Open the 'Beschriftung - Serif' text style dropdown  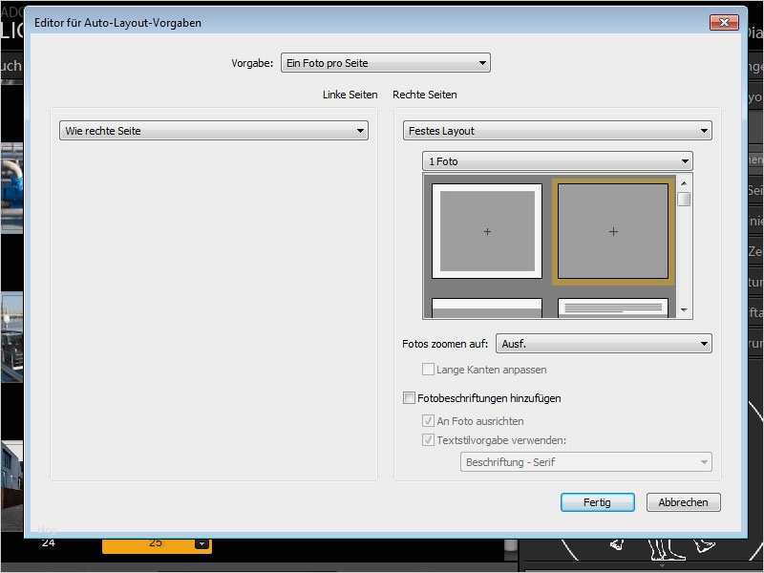pyautogui.click(x=585, y=462)
